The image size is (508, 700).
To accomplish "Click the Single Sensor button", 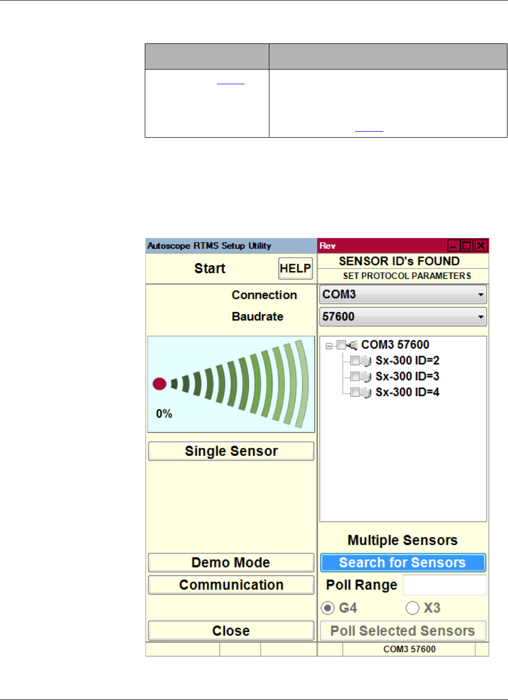I will click(x=231, y=451).
